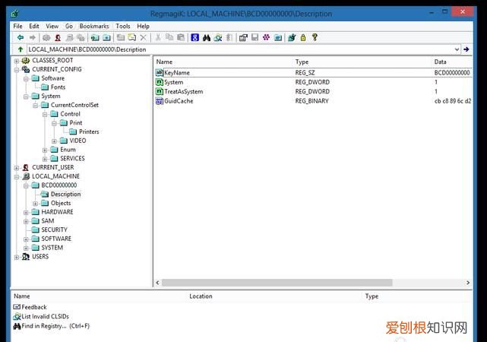Open the File menu
Image resolution: width=487 pixels, height=342 pixels.
[x=17, y=26]
